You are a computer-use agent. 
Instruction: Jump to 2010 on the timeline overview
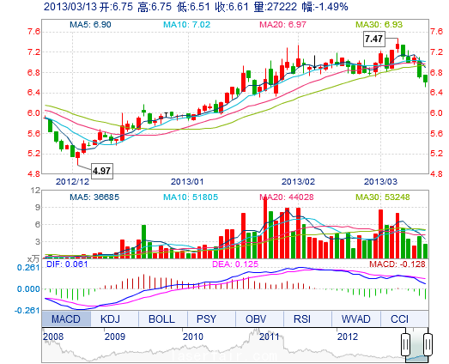[193, 337]
